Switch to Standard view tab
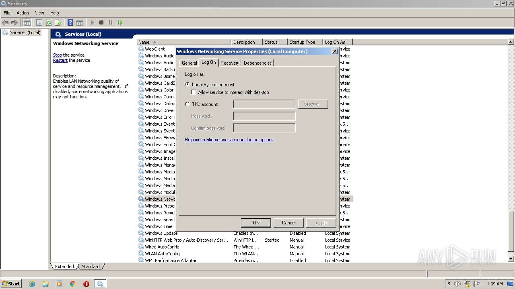 click(x=91, y=267)
